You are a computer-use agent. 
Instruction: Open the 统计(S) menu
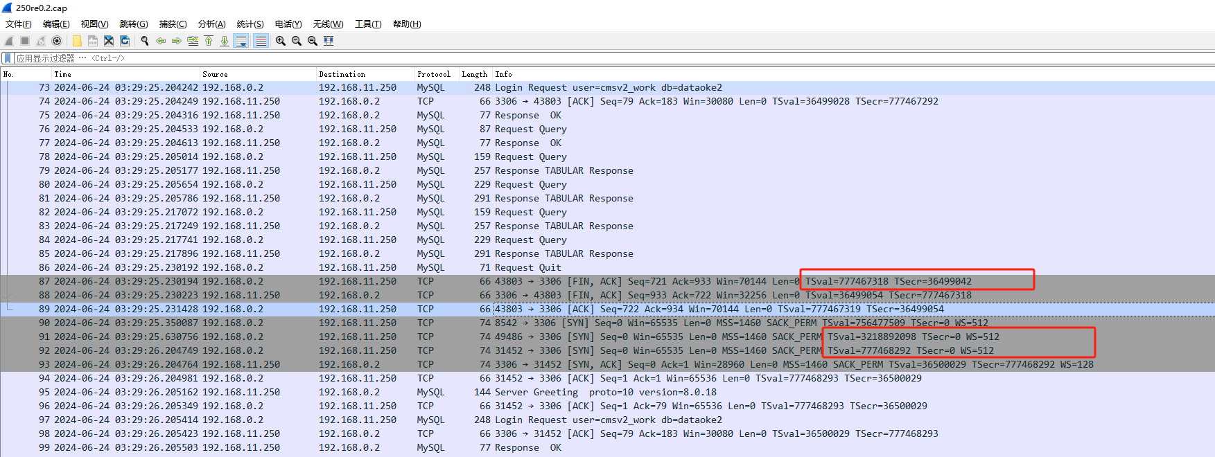click(x=250, y=24)
